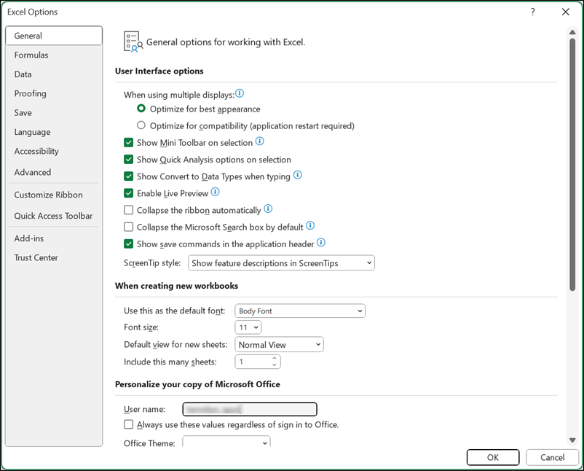Click info icon beside Show save commands option
584x471 pixels.
[x=321, y=242]
